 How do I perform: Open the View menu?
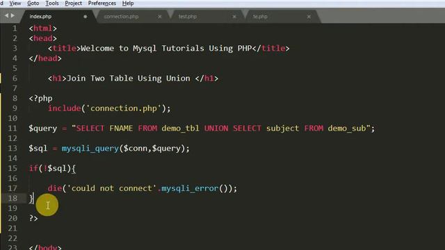(15, 3)
